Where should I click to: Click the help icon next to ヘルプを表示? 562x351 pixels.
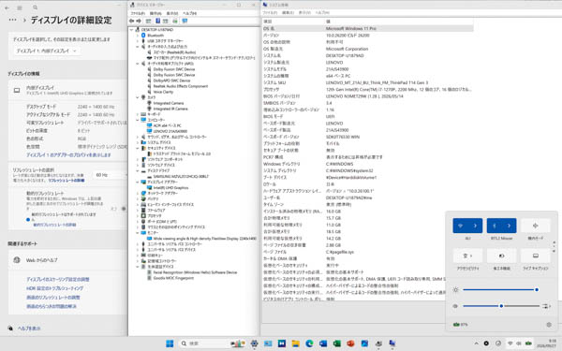[x=10, y=329]
